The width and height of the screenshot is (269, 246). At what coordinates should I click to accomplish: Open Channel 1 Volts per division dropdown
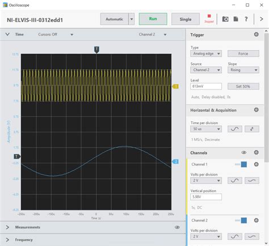coord(206,180)
